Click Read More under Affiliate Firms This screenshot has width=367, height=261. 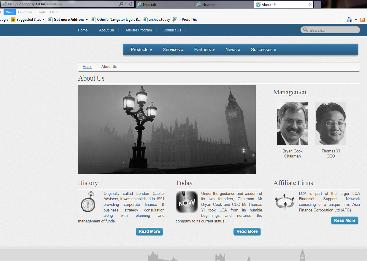tap(344, 220)
